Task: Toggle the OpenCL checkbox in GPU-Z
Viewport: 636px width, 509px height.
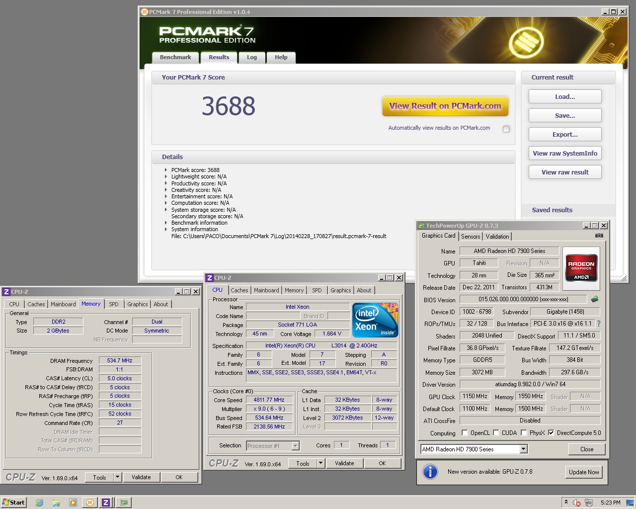Action: tap(465, 432)
